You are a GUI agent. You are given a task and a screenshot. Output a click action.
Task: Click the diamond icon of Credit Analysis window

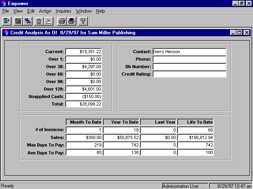6,33
